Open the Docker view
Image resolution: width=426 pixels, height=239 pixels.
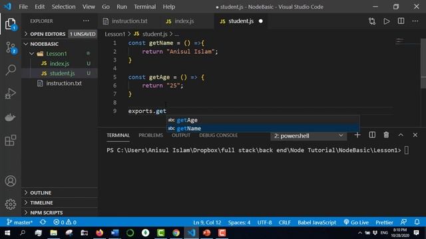11,117
